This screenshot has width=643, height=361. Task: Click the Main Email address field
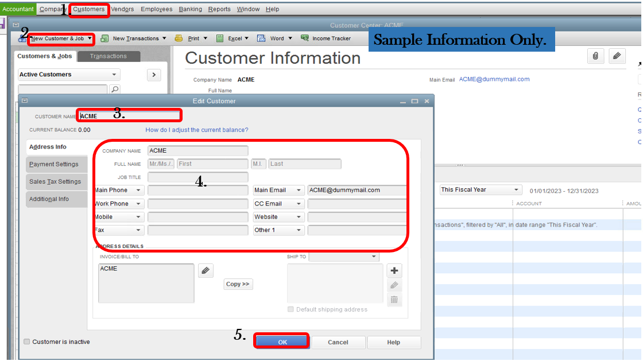(x=357, y=190)
